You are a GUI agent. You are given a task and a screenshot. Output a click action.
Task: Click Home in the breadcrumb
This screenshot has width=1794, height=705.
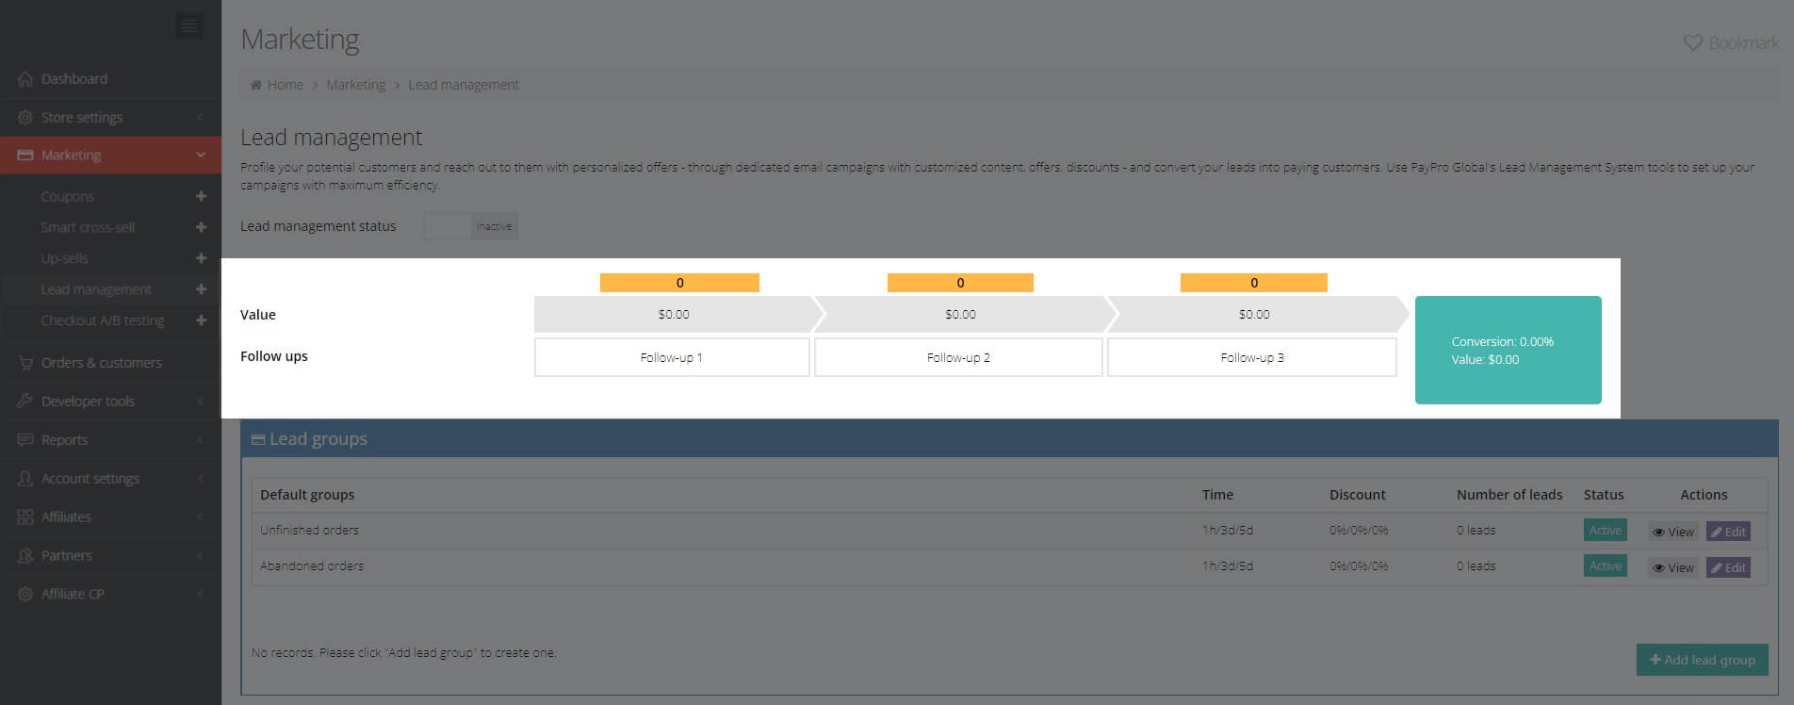pyautogui.click(x=285, y=85)
